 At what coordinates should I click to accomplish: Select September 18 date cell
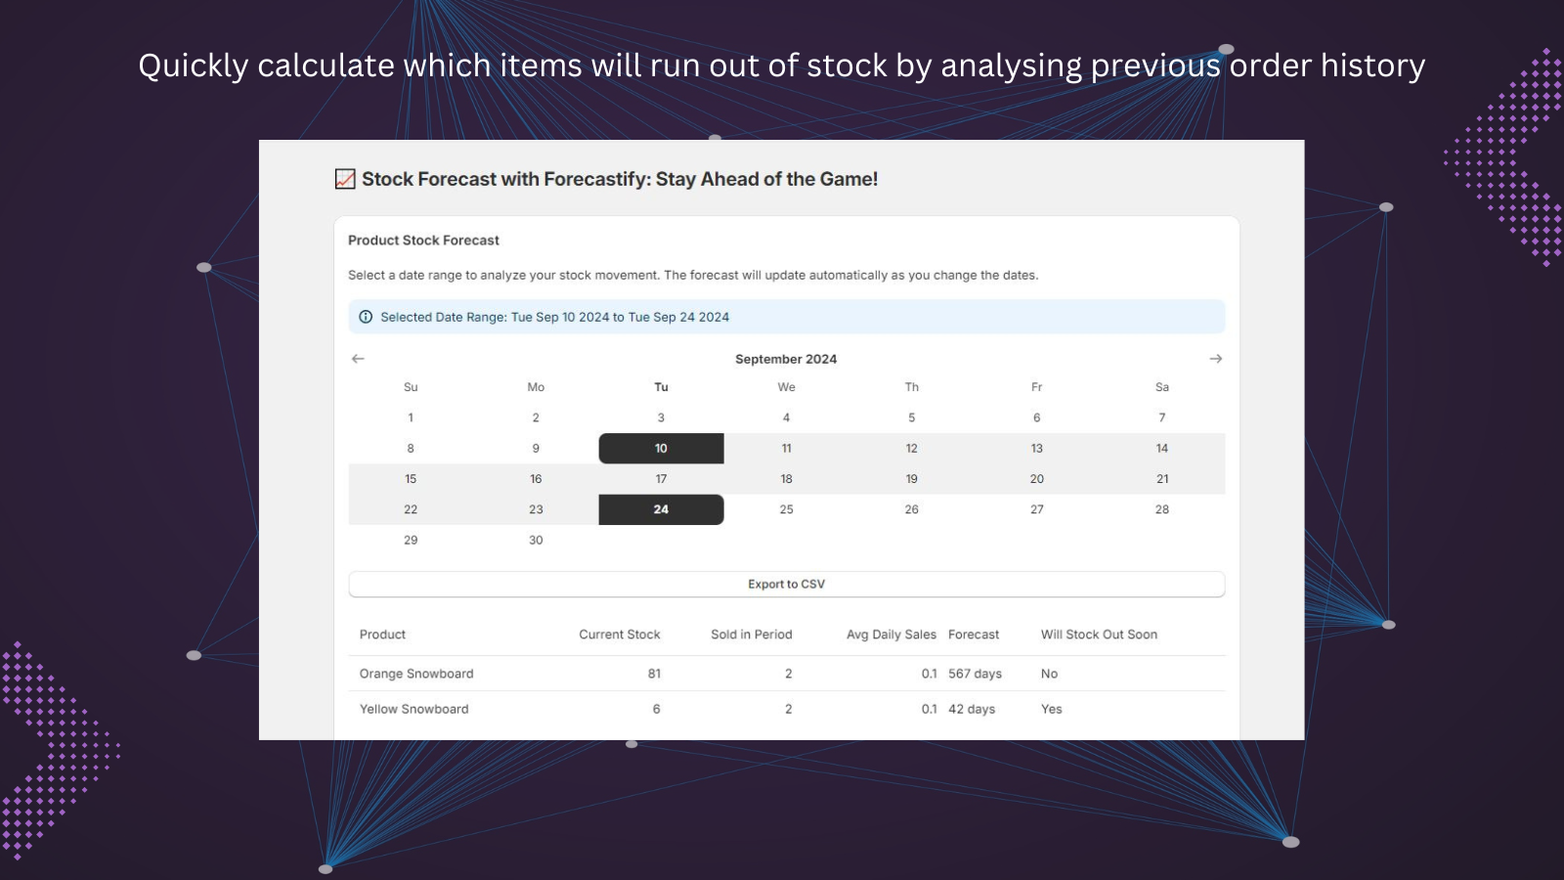click(786, 479)
